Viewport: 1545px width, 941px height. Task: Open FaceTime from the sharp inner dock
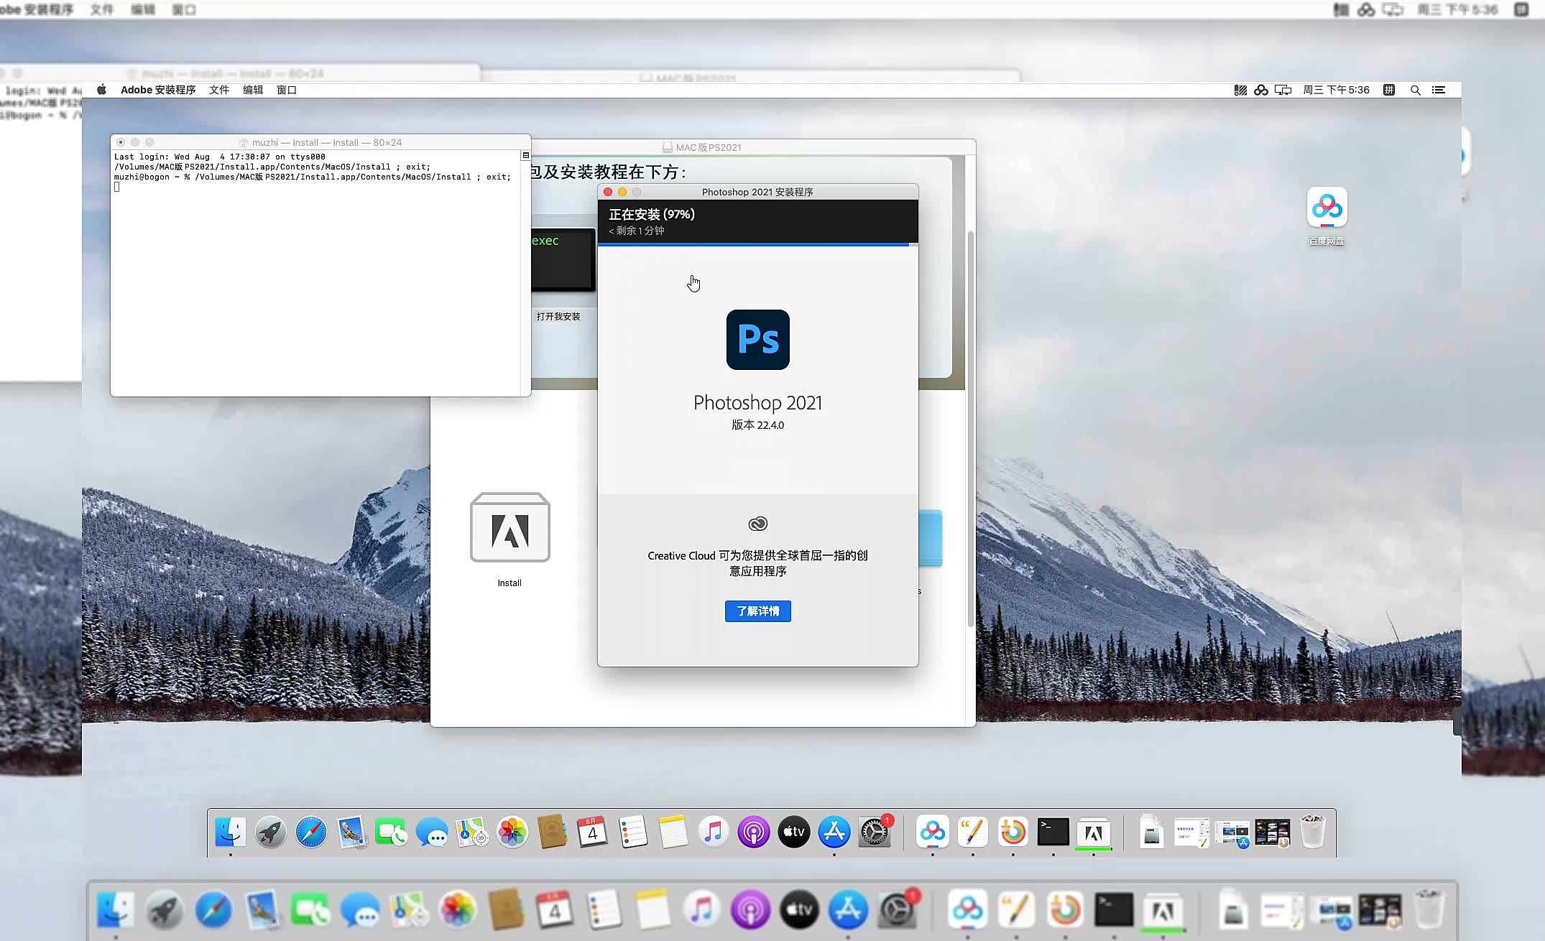pos(392,833)
